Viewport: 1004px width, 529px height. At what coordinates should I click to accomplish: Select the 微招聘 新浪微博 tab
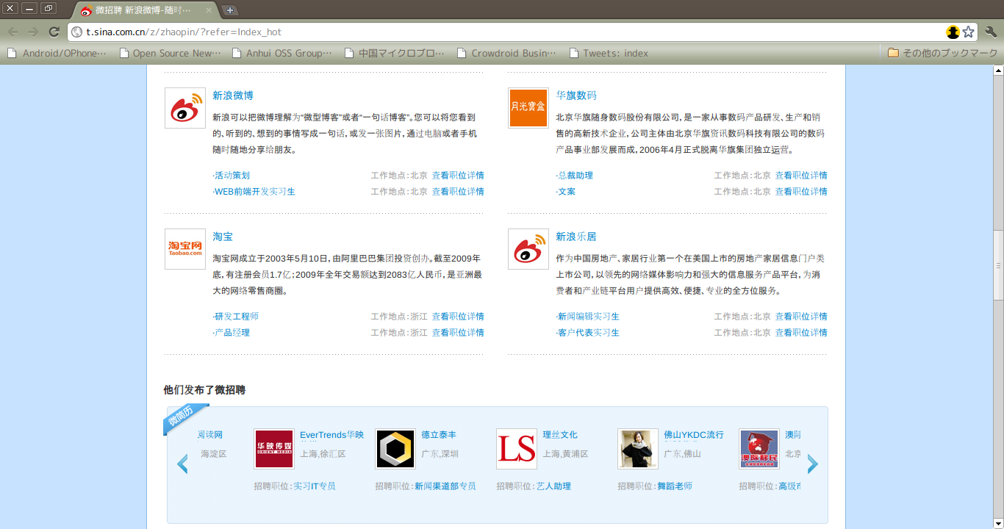coord(145,10)
